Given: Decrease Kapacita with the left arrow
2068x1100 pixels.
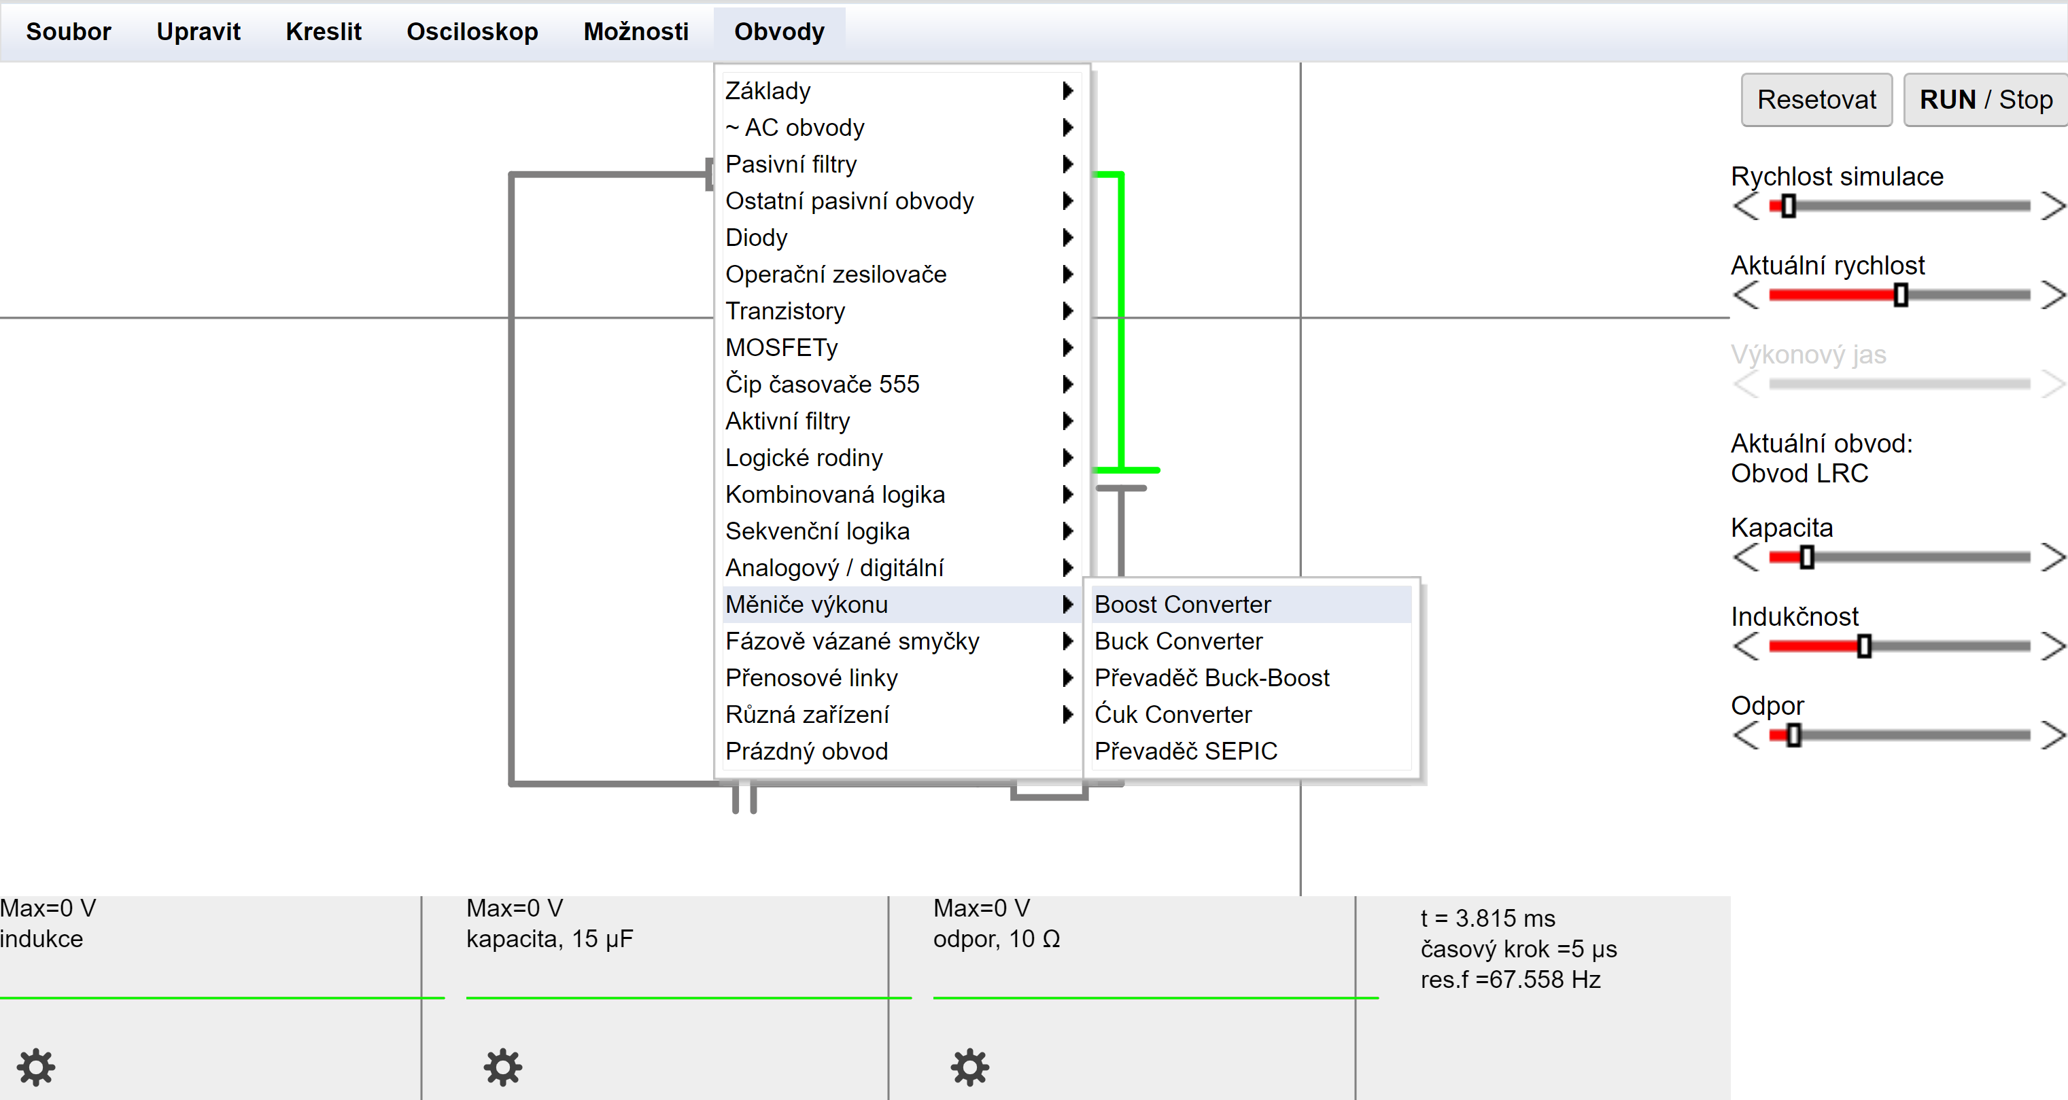Looking at the screenshot, I should point(1746,557).
